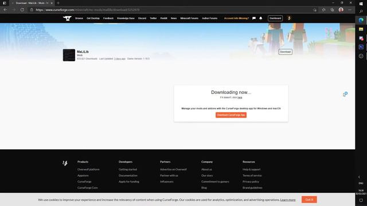Open Advertise on Overwolf footer link
Image resolution: width=367 pixels, height=206 pixels.
(x=173, y=169)
